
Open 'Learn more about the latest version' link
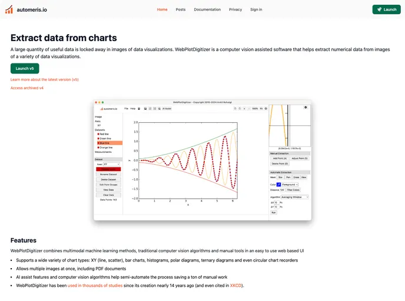coord(45,79)
